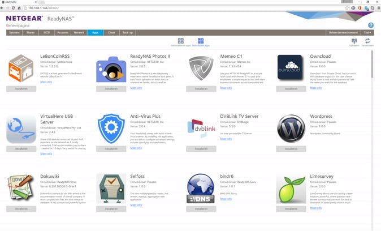Screen dimensions: 381x231
Task: Reload the page with browser refresh icon
Action: click(13, 8)
